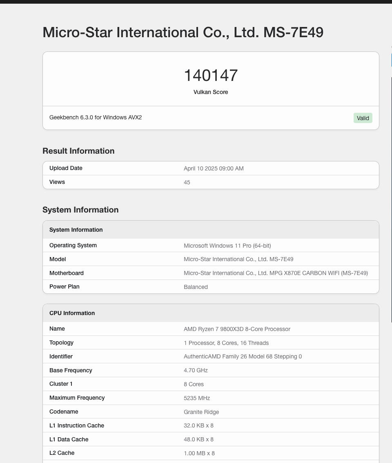
Task: Click the CPU name AMD Ryzen 7 9800X3D
Action: tap(237, 329)
